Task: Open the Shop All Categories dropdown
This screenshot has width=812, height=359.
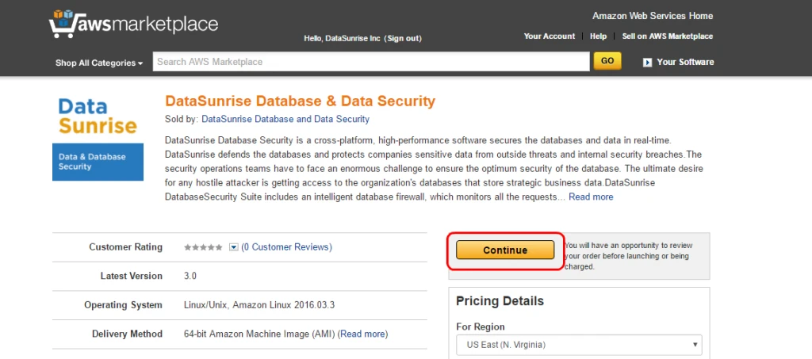Action: point(99,63)
